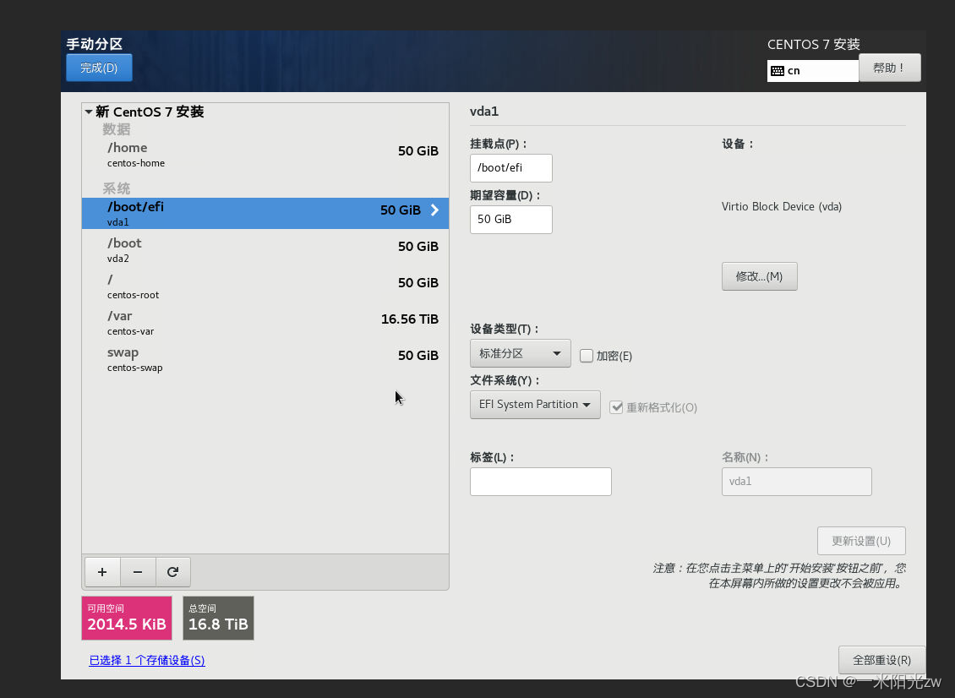The image size is (955, 698).
Task: Collapse the 新 CentOS 7 安装 tree
Action: (88, 111)
